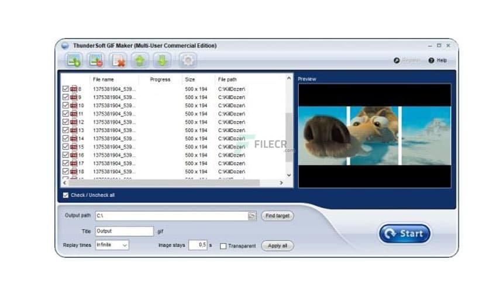Move selected file down with green arrow
Image resolution: width=489 pixels, height=283 pixels.
162,60
